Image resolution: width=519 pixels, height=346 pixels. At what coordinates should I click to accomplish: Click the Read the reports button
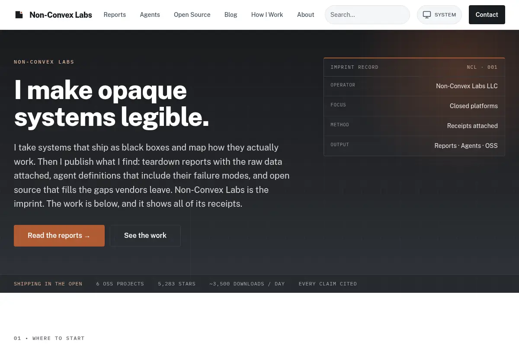click(x=59, y=236)
